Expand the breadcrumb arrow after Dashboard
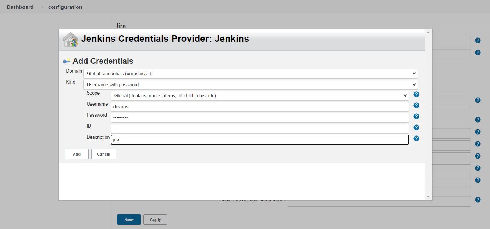This screenshot has width=490, height=229. 42,7
